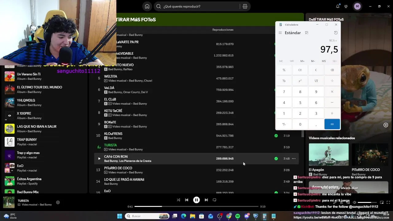The width and height of the screenshot is (393, 221).
Task: Skip to next track
Action: point(206,200)
